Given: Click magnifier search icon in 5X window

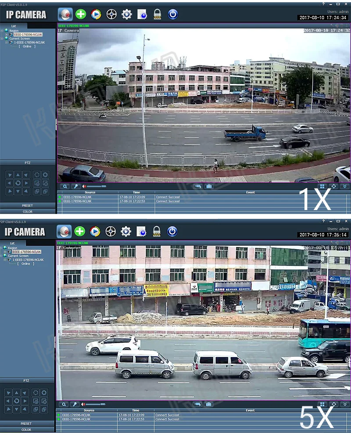Looking at the screenshot, I should tap(64, 405).
